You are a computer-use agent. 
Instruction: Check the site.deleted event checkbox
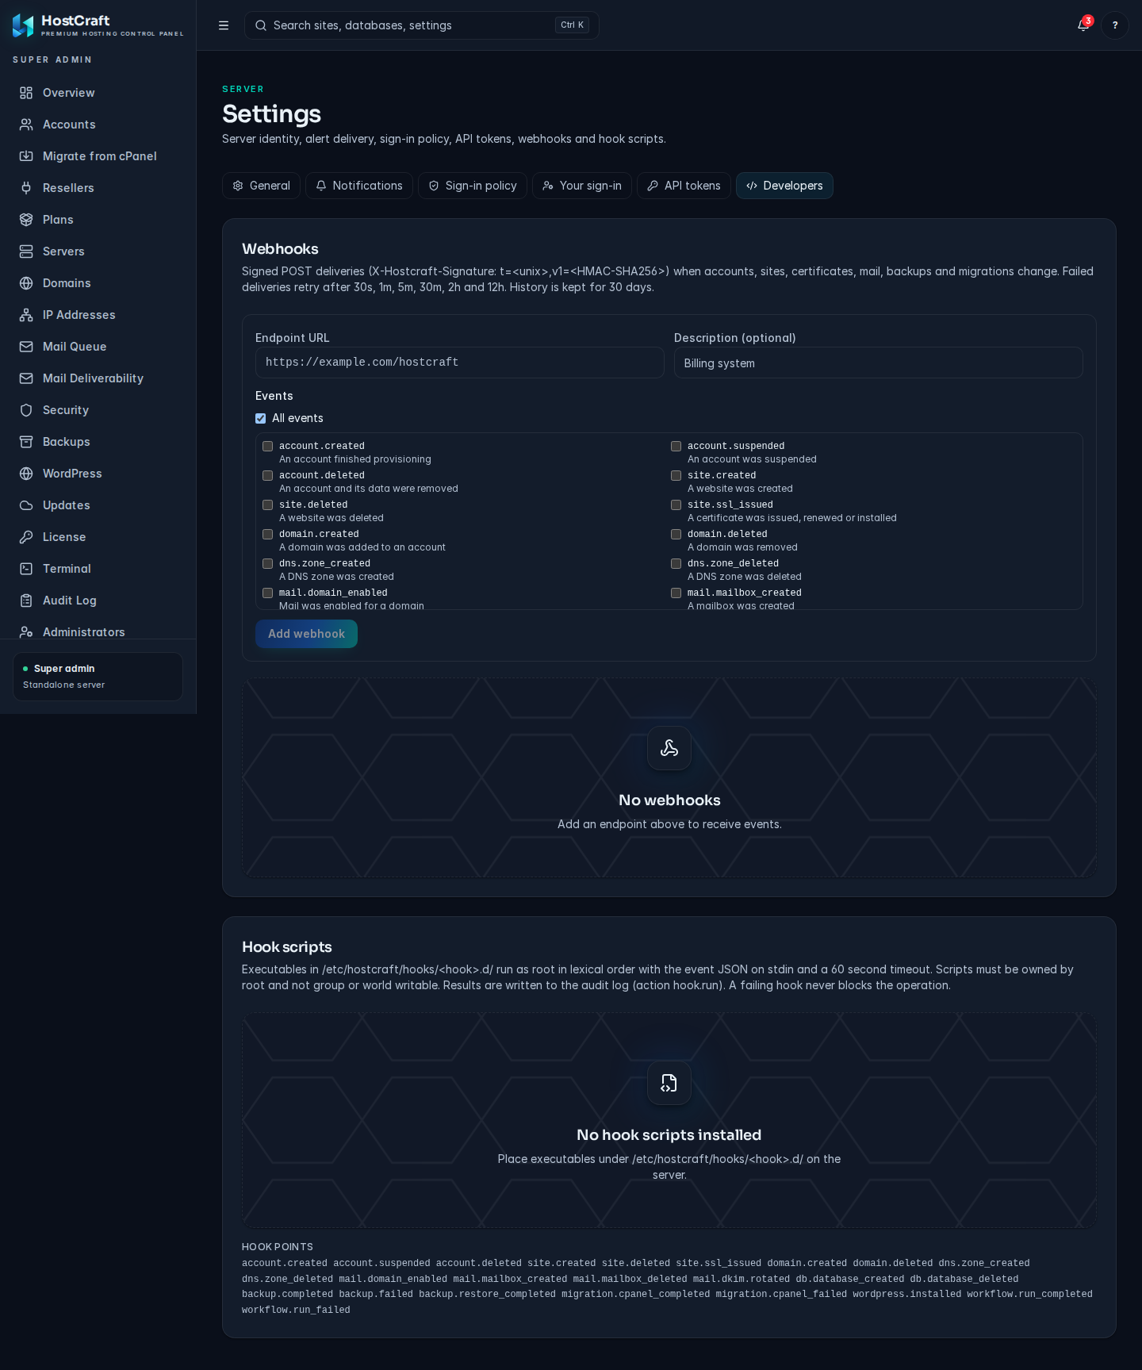(268, 505)
